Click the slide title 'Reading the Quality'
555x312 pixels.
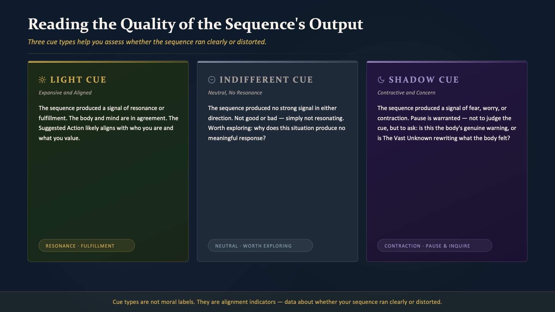tap(195, 24)
